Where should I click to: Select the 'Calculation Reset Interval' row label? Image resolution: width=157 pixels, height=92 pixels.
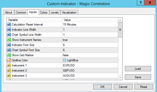[27, 25]
